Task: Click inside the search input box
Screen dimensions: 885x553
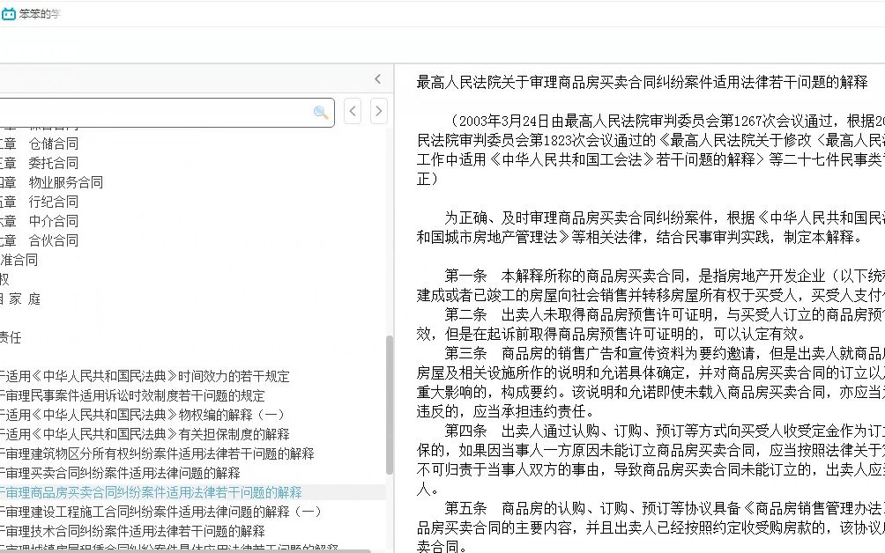Action: (x=159, y=111)
